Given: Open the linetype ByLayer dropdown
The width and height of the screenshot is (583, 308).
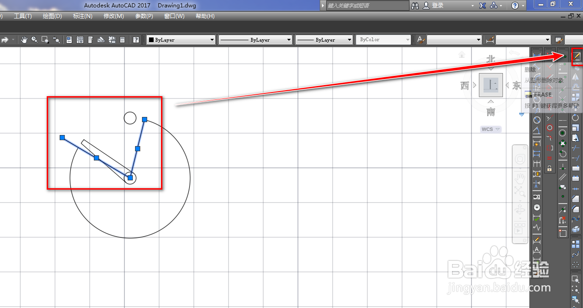Looking at the screenshot, I should pyautogui.click(x=255, y=40).
